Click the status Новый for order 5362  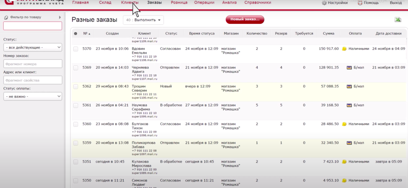(x=166, y=86)
